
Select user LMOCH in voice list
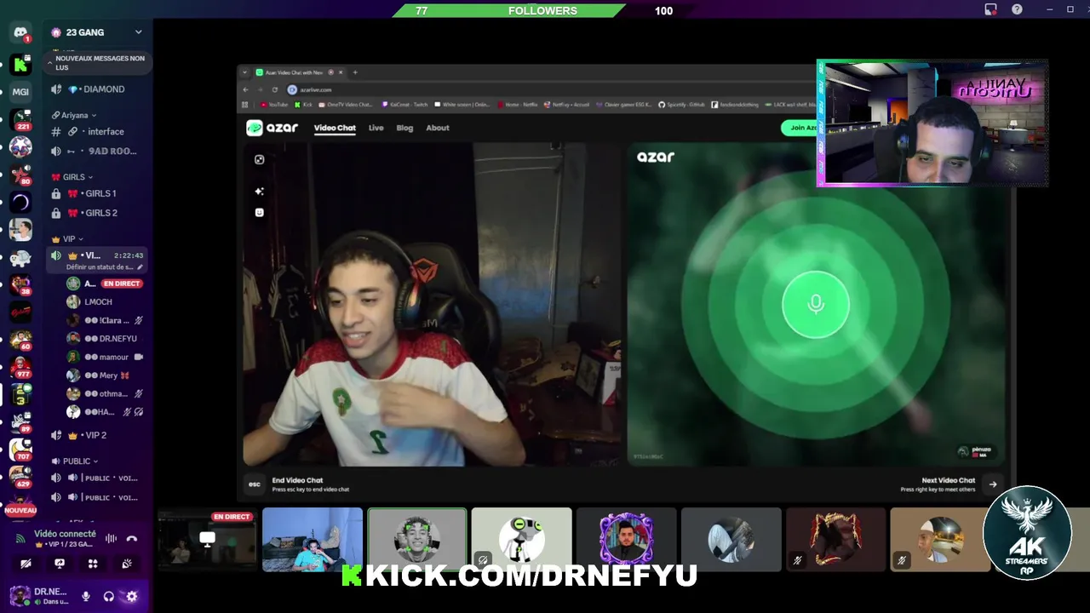coord(104,302)
